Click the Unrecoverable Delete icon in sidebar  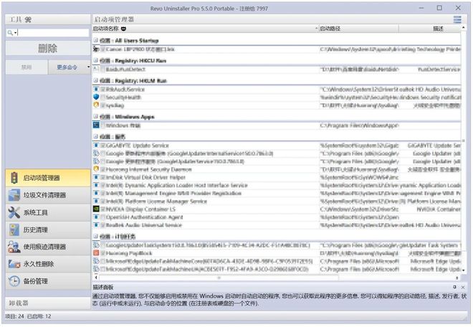pyautogui.click(x=14, y=264)
